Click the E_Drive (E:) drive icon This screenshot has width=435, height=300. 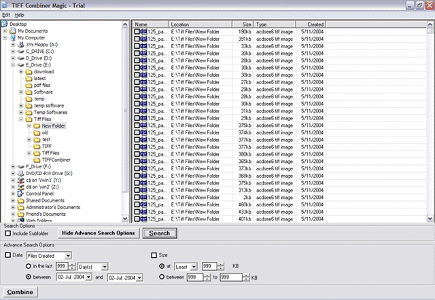21,65
